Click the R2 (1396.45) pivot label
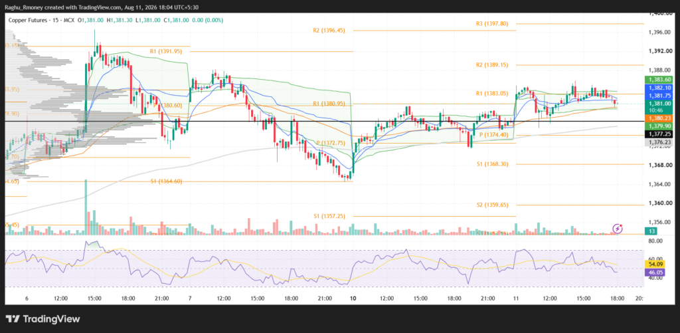The image size is (680, 333). coord(329,31)
